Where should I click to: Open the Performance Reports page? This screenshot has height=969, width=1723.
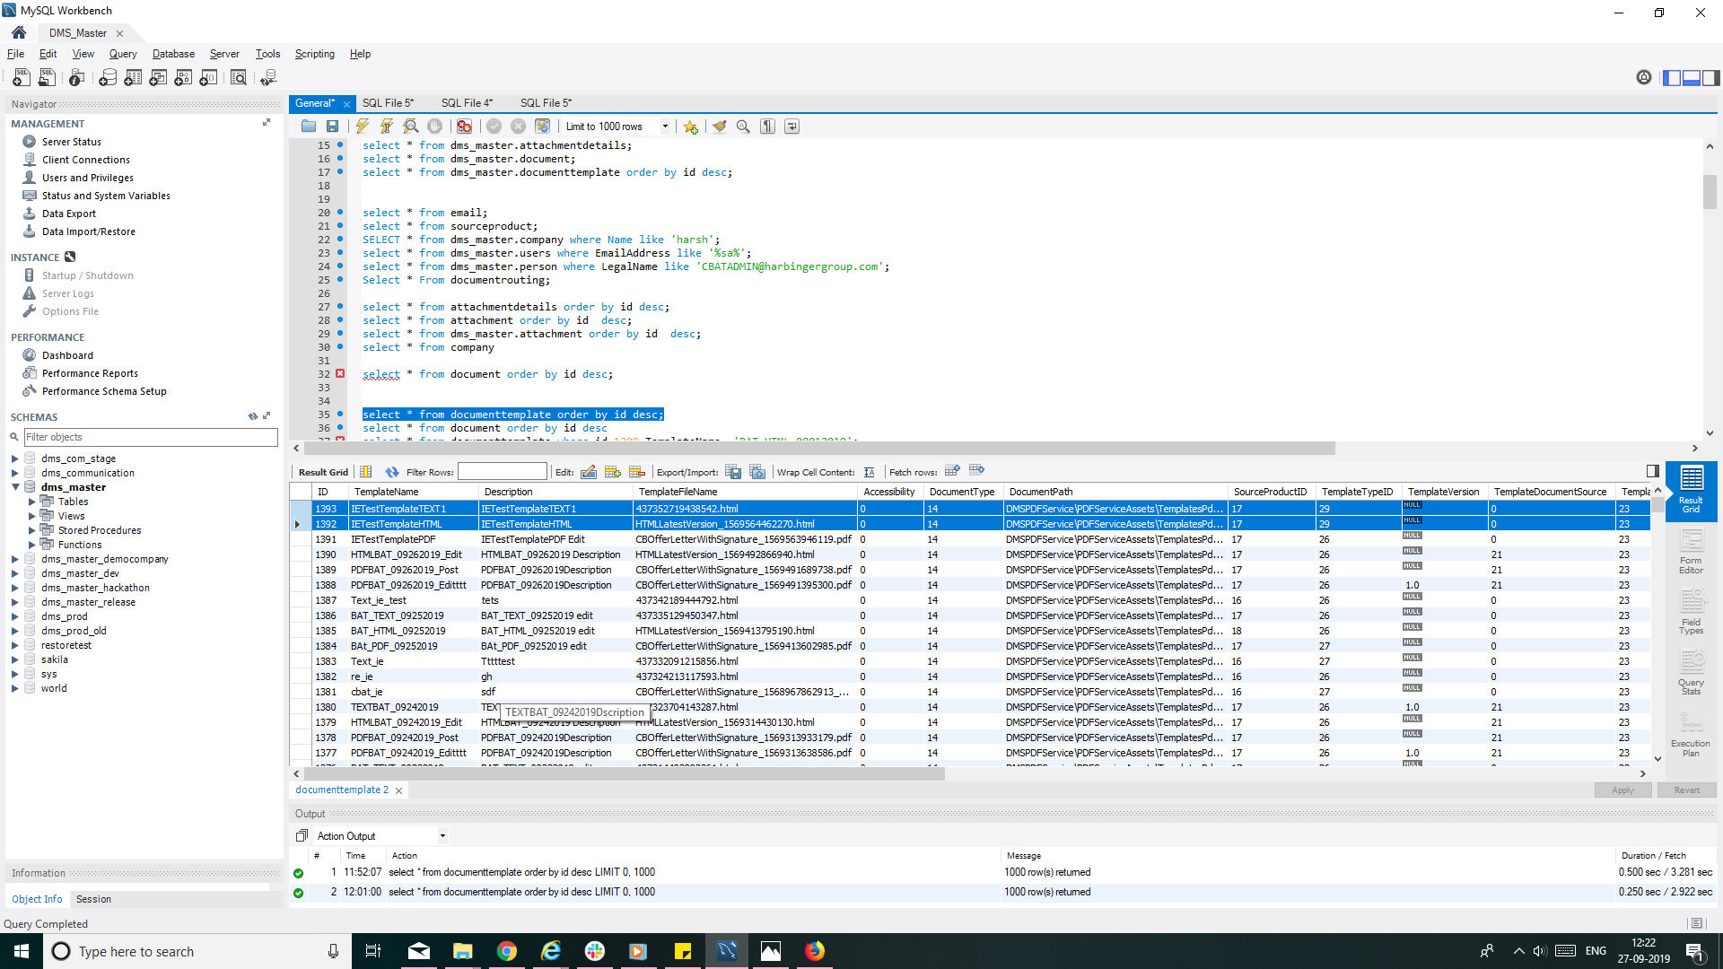pyautogui.click(x=90, y=373)
